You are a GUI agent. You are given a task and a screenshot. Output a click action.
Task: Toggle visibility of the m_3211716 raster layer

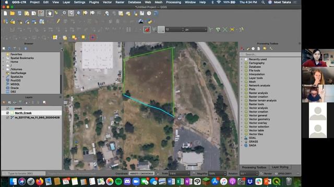pos(8,117)
